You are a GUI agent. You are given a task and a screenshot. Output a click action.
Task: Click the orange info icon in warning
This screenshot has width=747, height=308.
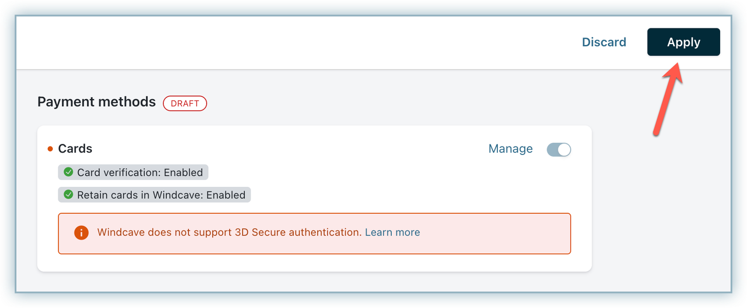point(81,233)
